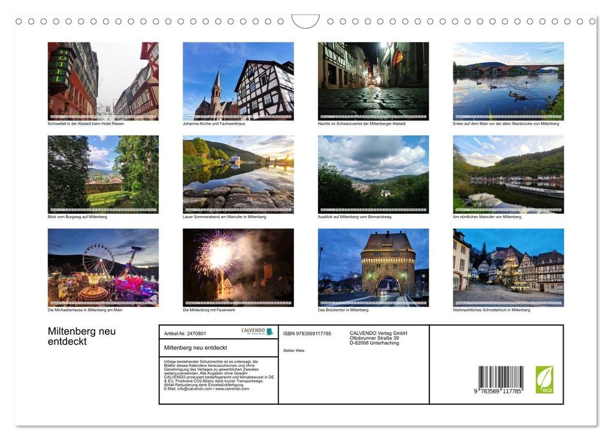Open the Blick vom Burgweg photo
The width and height of the screenshot is (611, 440).
[103, 174]
